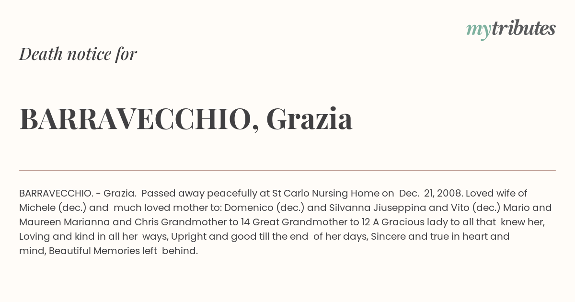The image size is (575, 302).
Task: Click the horizontal divider line
Action: 287,170
